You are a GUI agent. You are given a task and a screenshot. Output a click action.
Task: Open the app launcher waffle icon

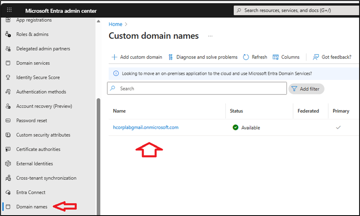(x=9, y=10)
